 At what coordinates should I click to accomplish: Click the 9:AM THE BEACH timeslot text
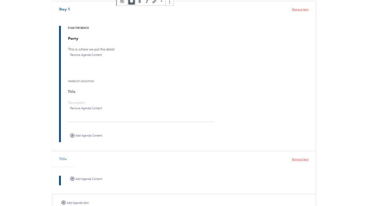coord(78,28)
